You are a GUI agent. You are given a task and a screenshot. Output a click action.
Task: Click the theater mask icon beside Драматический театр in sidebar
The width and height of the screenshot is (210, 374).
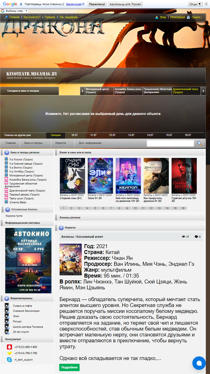7,190
